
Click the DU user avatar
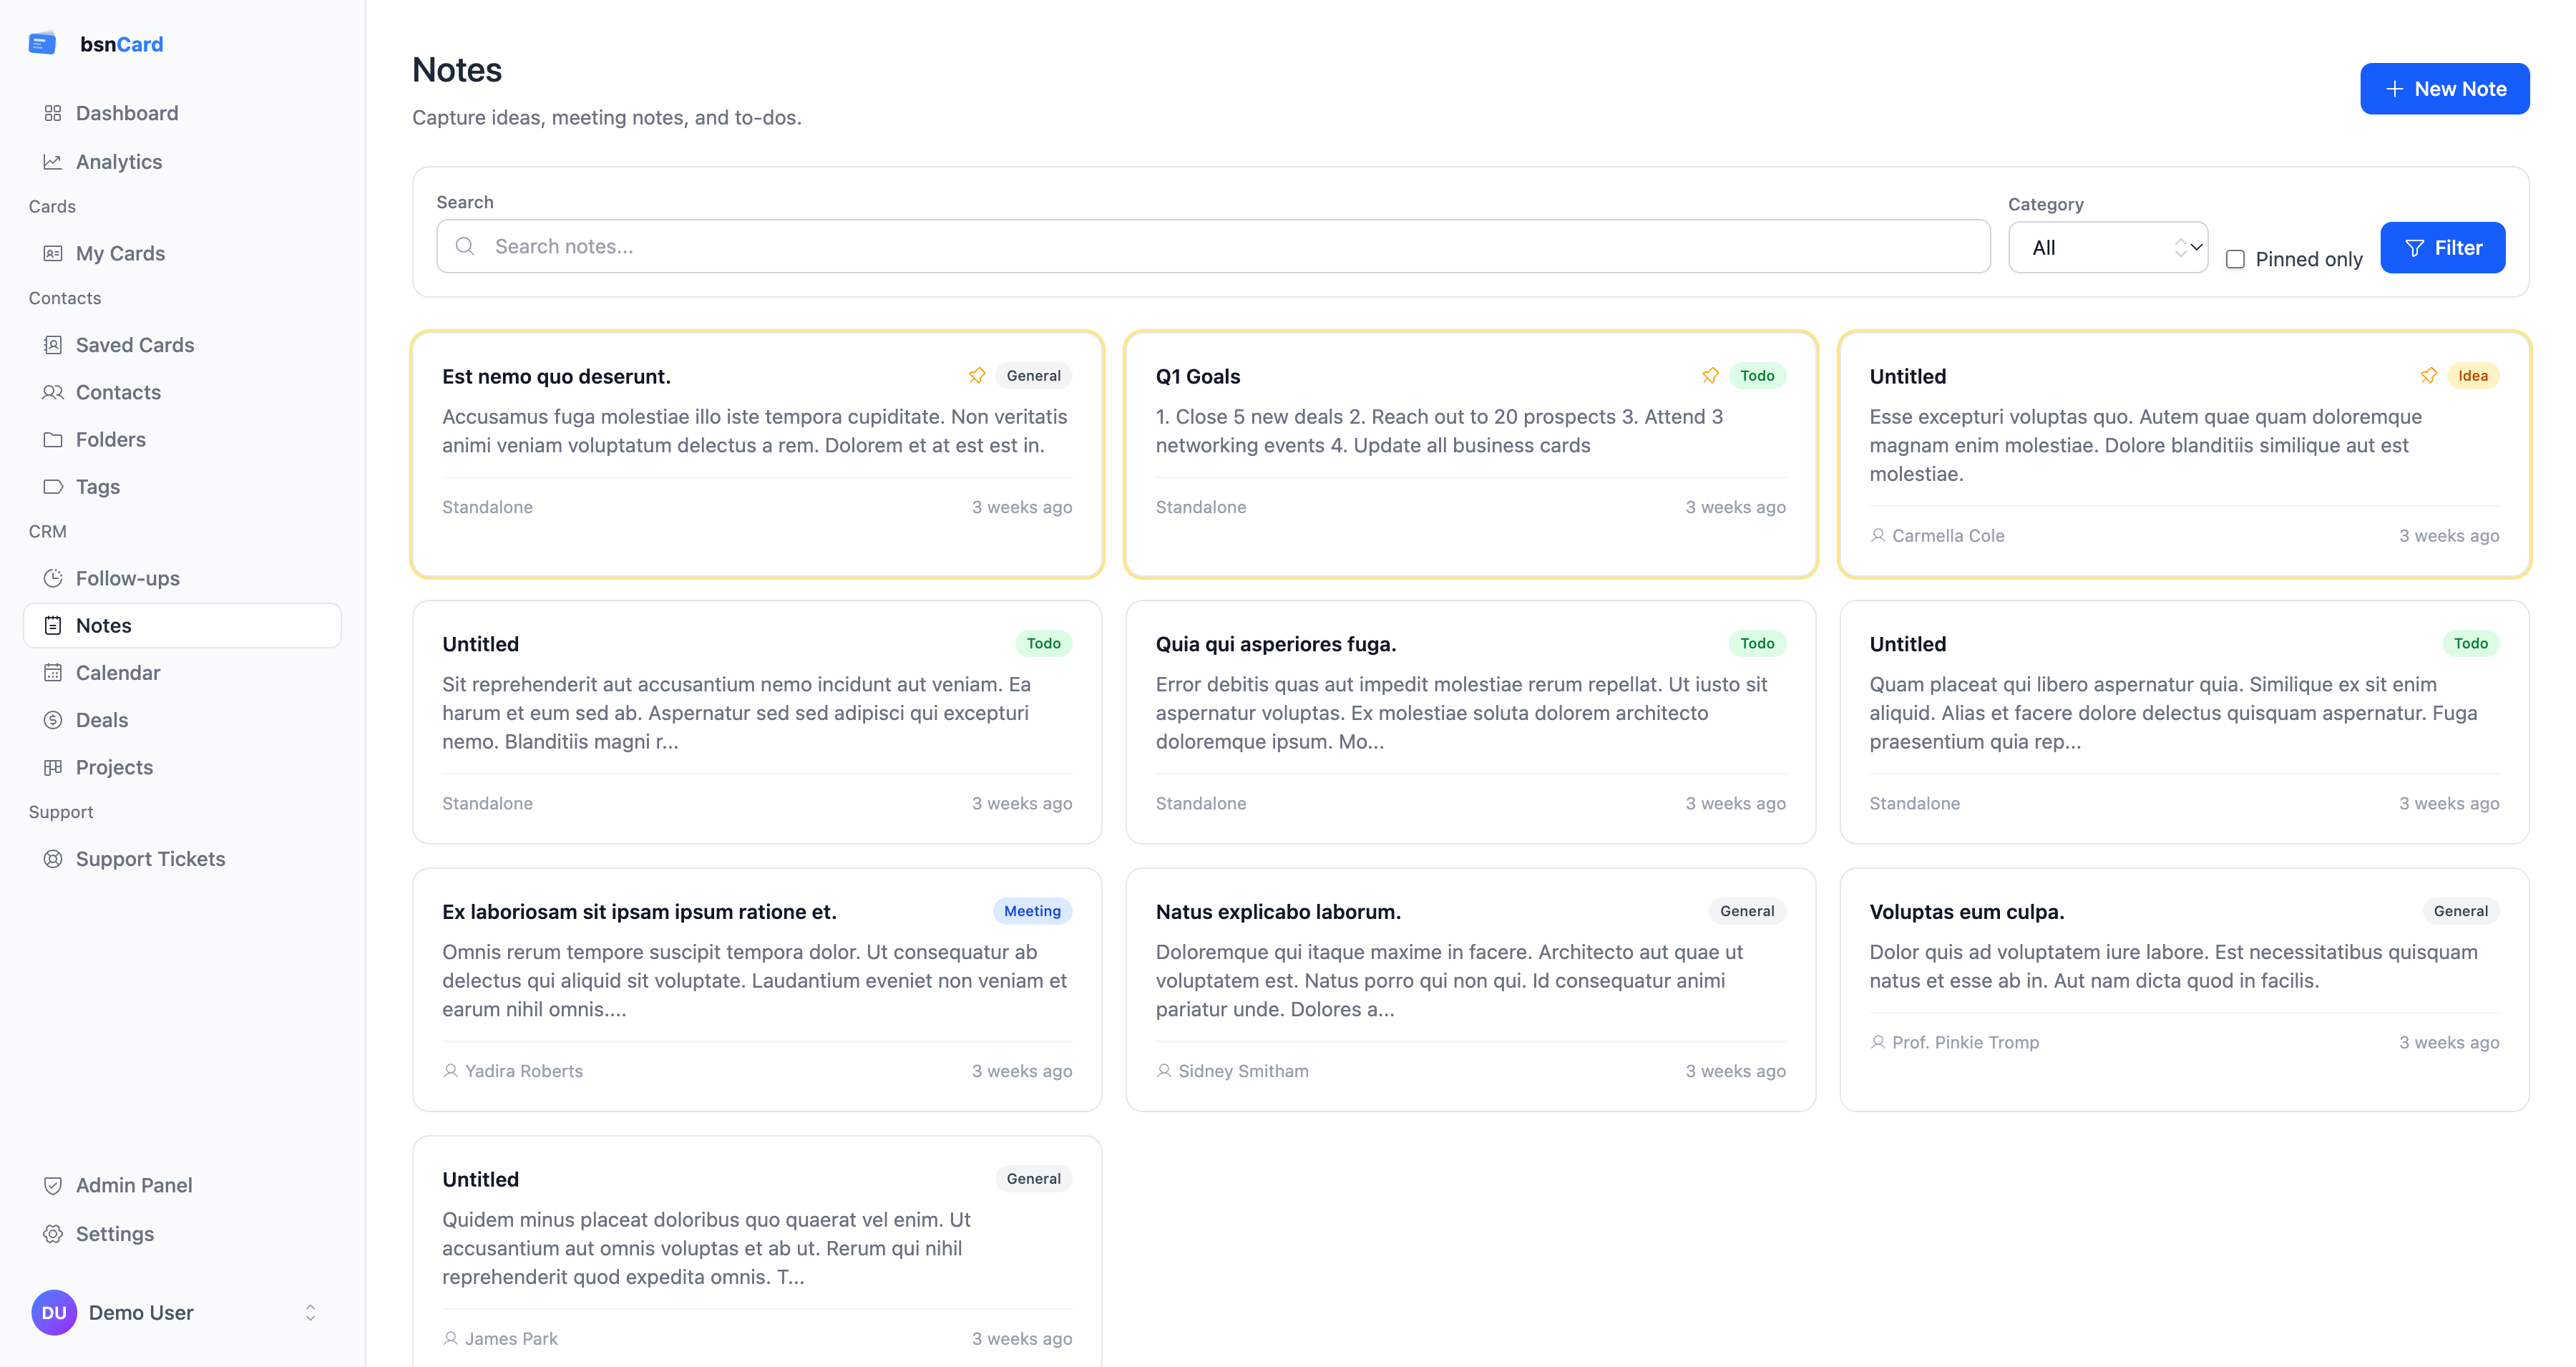(x=54, y=1313)
